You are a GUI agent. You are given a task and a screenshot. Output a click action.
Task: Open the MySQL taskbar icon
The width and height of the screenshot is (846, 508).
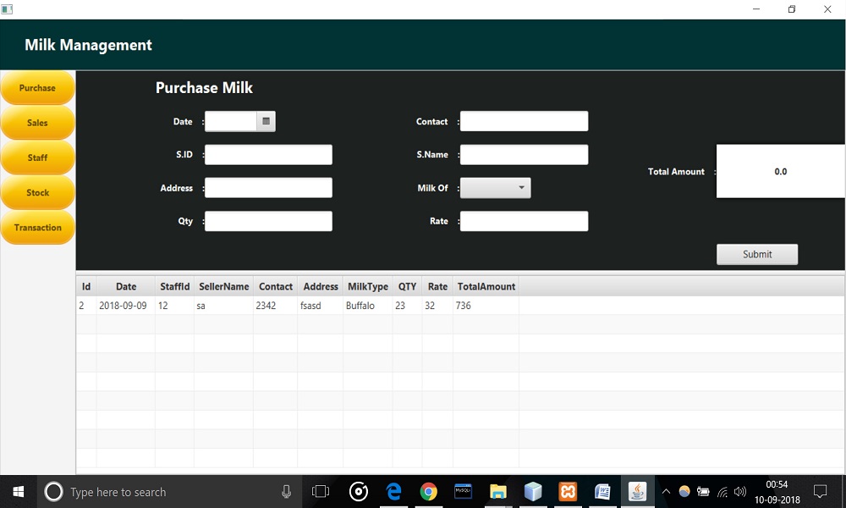tap(464, 492)
